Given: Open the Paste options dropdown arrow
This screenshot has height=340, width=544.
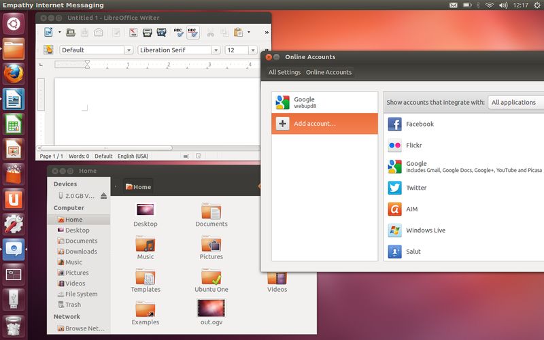Looking at the screenshot, I should [249, 32].
